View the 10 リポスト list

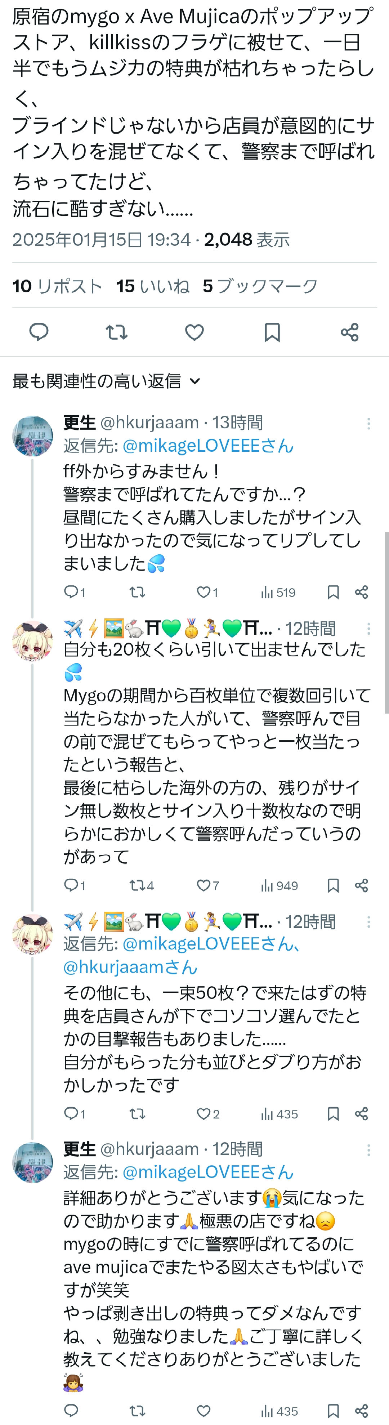[x=57, y=286]
